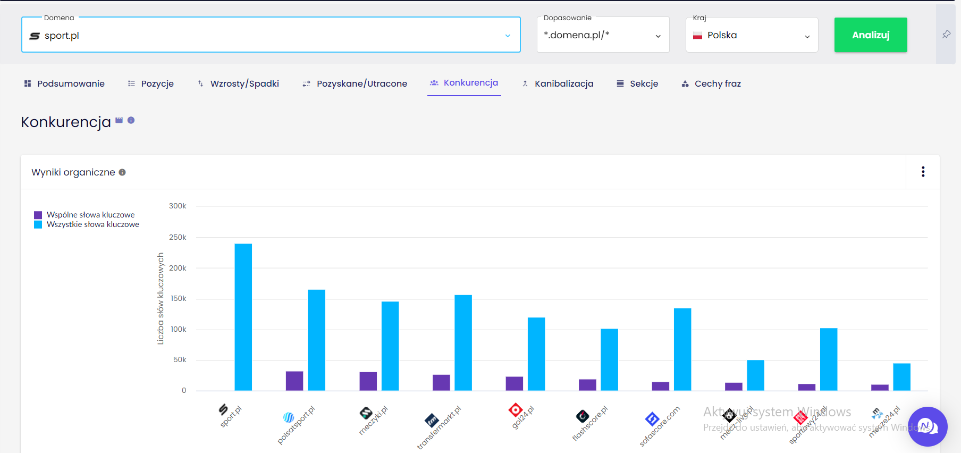Click the pin icon beside Analizuj
The width and height of the screenshot is (961, 453).
[x=946, y=35]
